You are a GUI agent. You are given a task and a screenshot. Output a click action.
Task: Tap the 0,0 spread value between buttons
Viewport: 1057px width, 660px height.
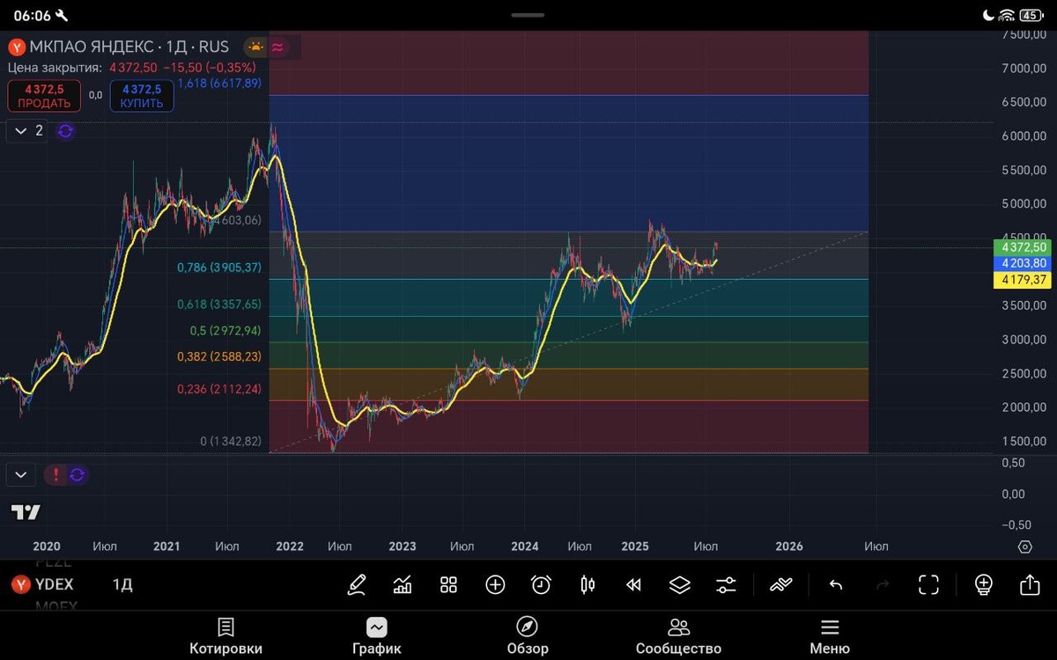coord(95,96)
